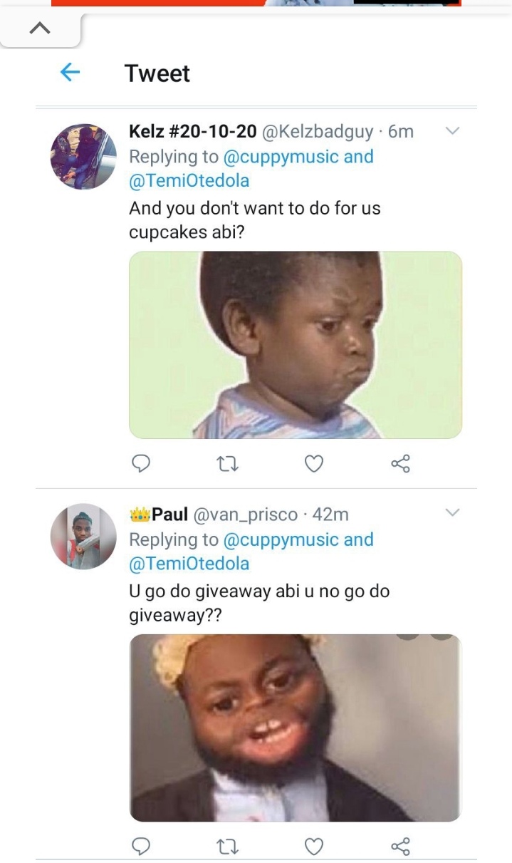Open @TemiOtedola link in Paul's reply

[189, 564]
